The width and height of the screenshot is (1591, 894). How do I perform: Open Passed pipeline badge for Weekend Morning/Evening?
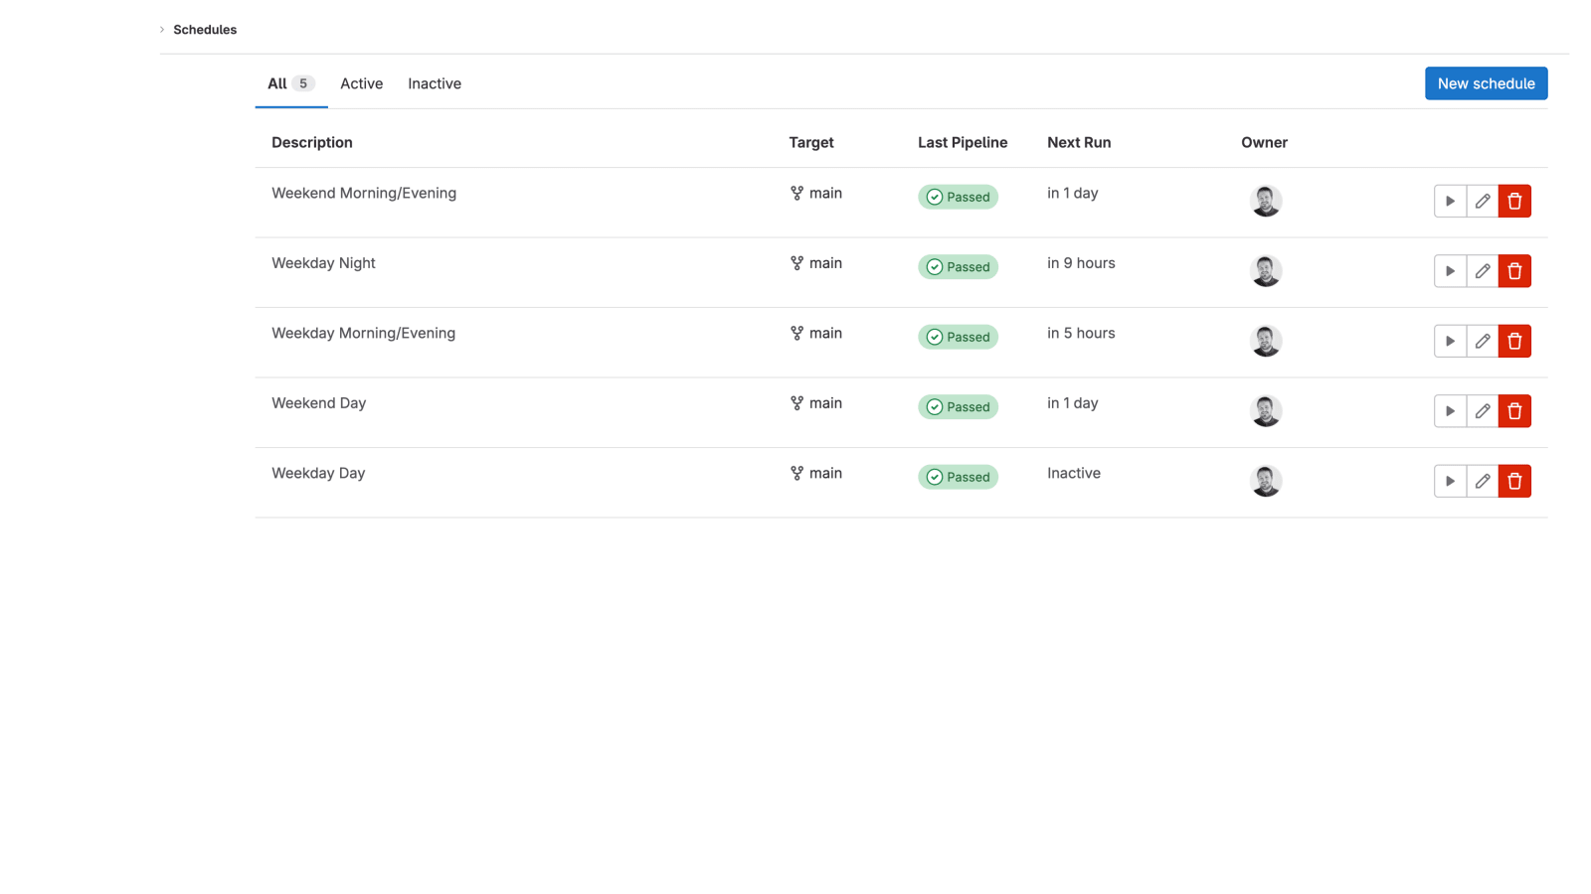coord(958,197)
